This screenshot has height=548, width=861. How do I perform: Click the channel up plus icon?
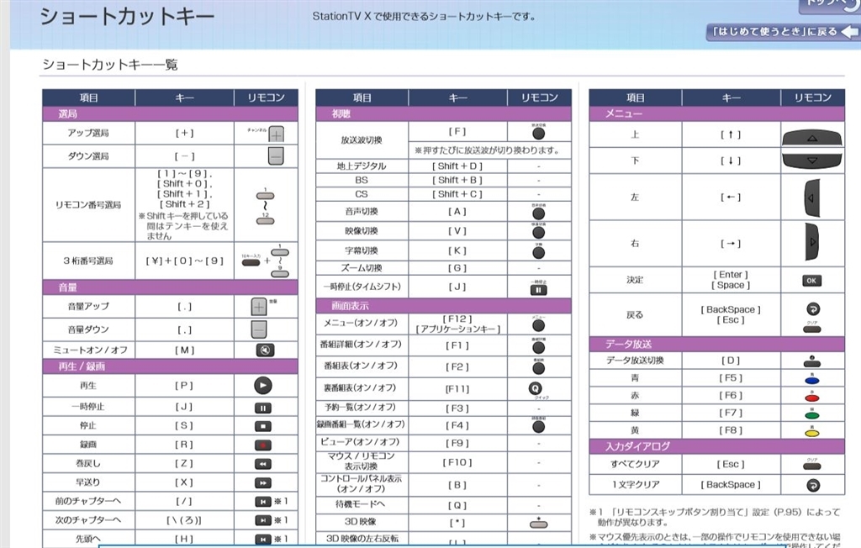click(276, 134)
